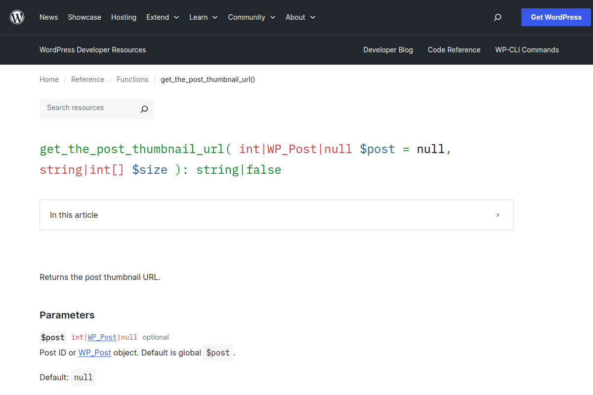Expand the Learn dropdown menu

[x=203, y=17]
